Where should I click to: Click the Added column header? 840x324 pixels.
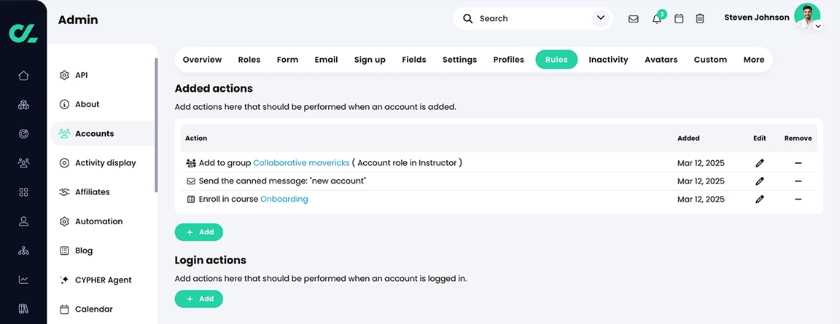(688, 138)
